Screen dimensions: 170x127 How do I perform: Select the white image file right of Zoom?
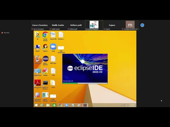(61, 49)
